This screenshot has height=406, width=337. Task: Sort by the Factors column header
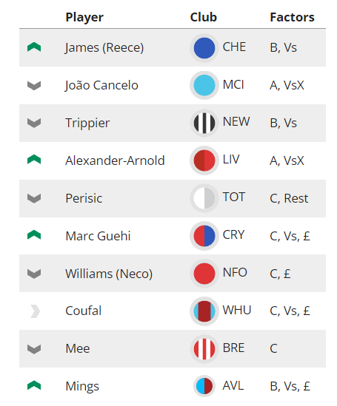[292, 17]
